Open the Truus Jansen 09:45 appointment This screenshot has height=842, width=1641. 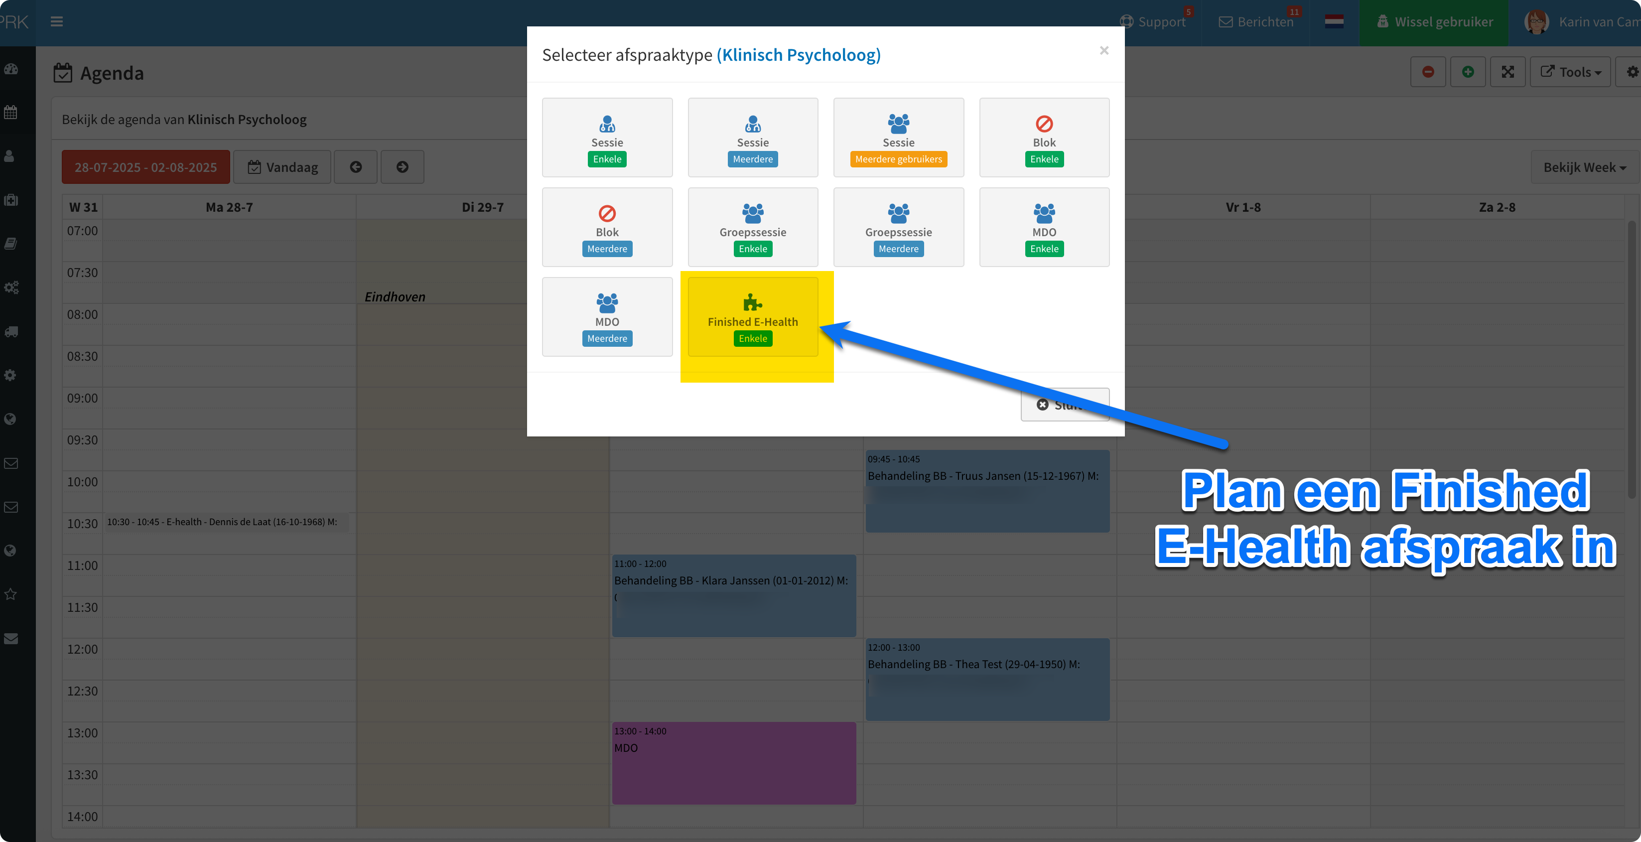point(987,491)
